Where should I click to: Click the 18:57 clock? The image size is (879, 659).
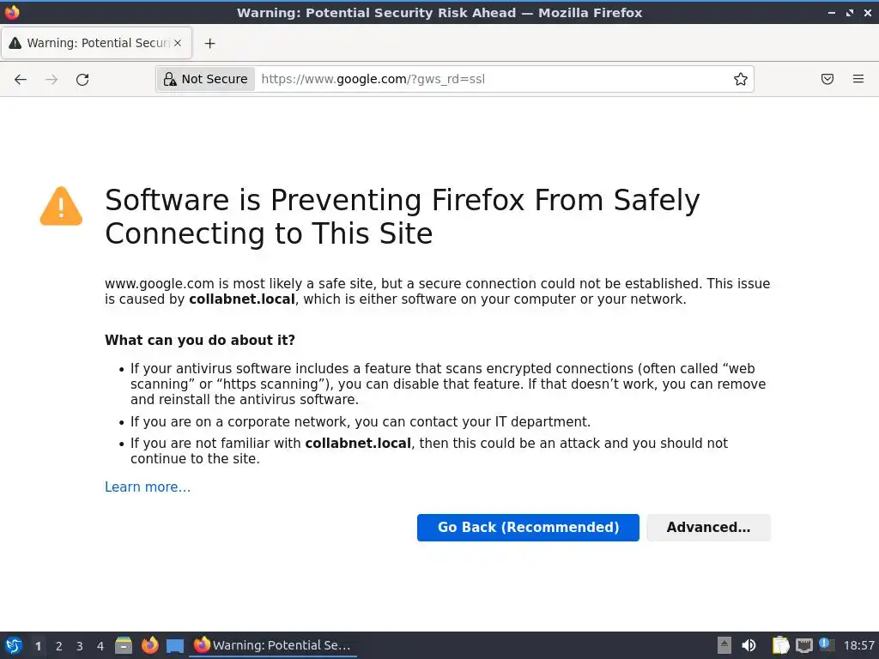coord(858,645)
